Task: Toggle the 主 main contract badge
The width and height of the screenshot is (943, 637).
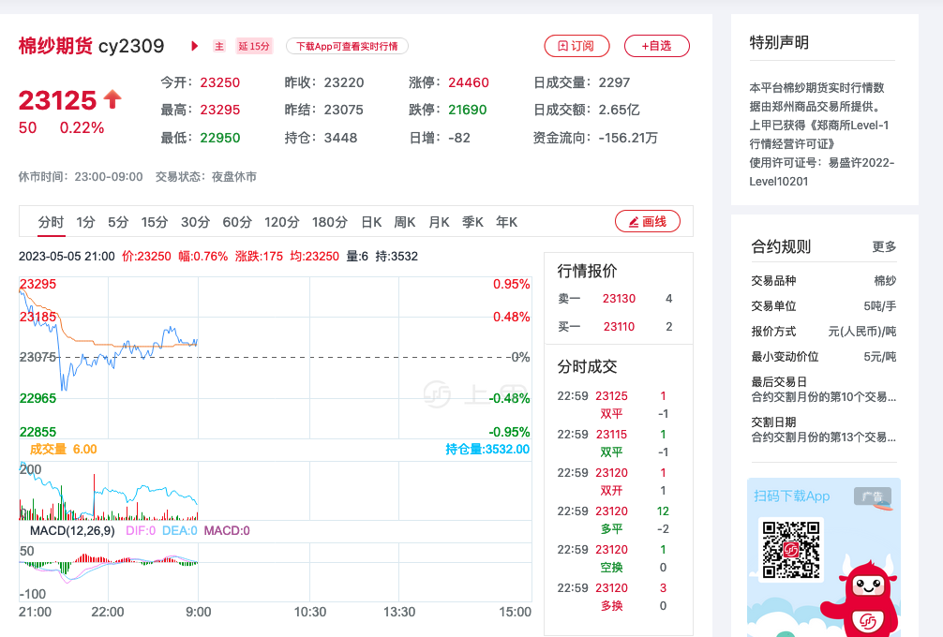Action: click(x=218, y=45)
